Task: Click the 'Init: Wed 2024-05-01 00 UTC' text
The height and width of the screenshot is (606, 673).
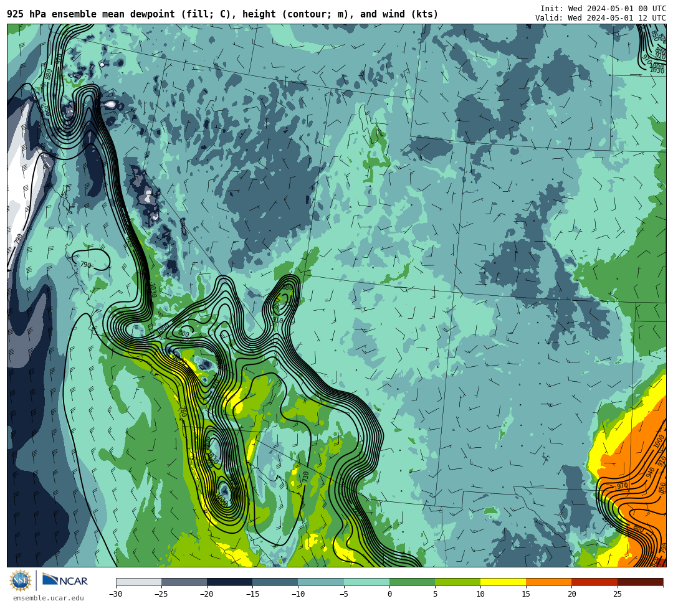Action: (603, 9)
